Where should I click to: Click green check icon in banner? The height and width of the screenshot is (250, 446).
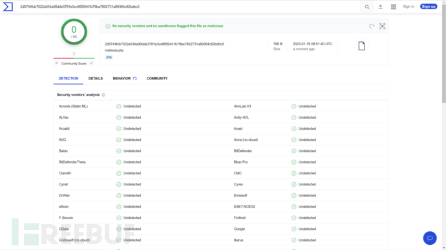108,26
